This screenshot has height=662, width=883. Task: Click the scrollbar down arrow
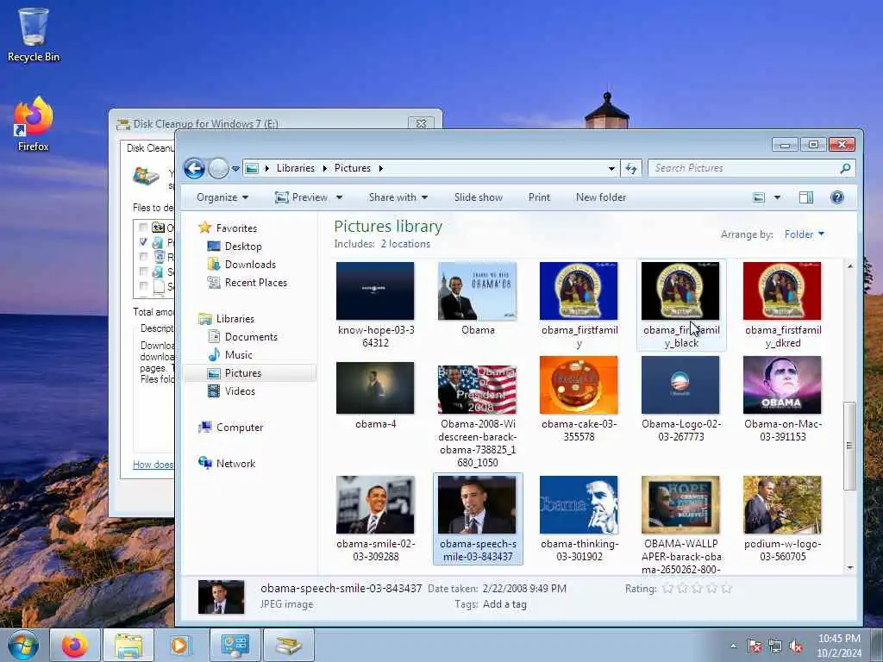849,567
